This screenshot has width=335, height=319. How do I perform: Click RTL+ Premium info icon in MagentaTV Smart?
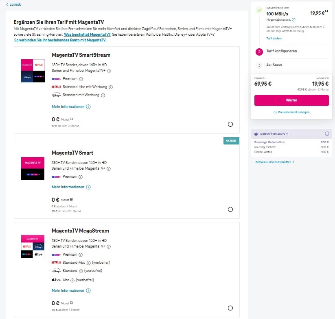(x=81, y=177)
